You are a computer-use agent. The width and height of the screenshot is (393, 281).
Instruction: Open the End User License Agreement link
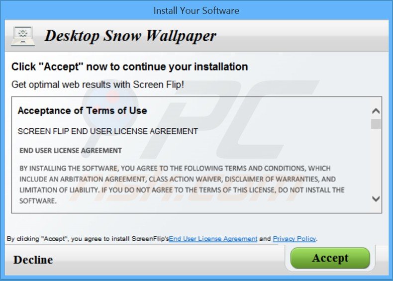213,239
